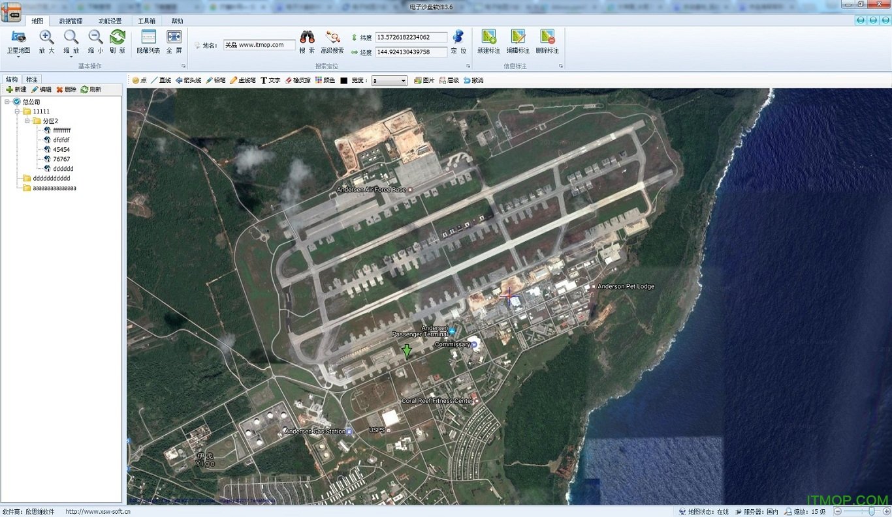This screenshot has height=517, width=892.
Task: Collapse the 分区2 folder node
Action: [x=27, y=121]
